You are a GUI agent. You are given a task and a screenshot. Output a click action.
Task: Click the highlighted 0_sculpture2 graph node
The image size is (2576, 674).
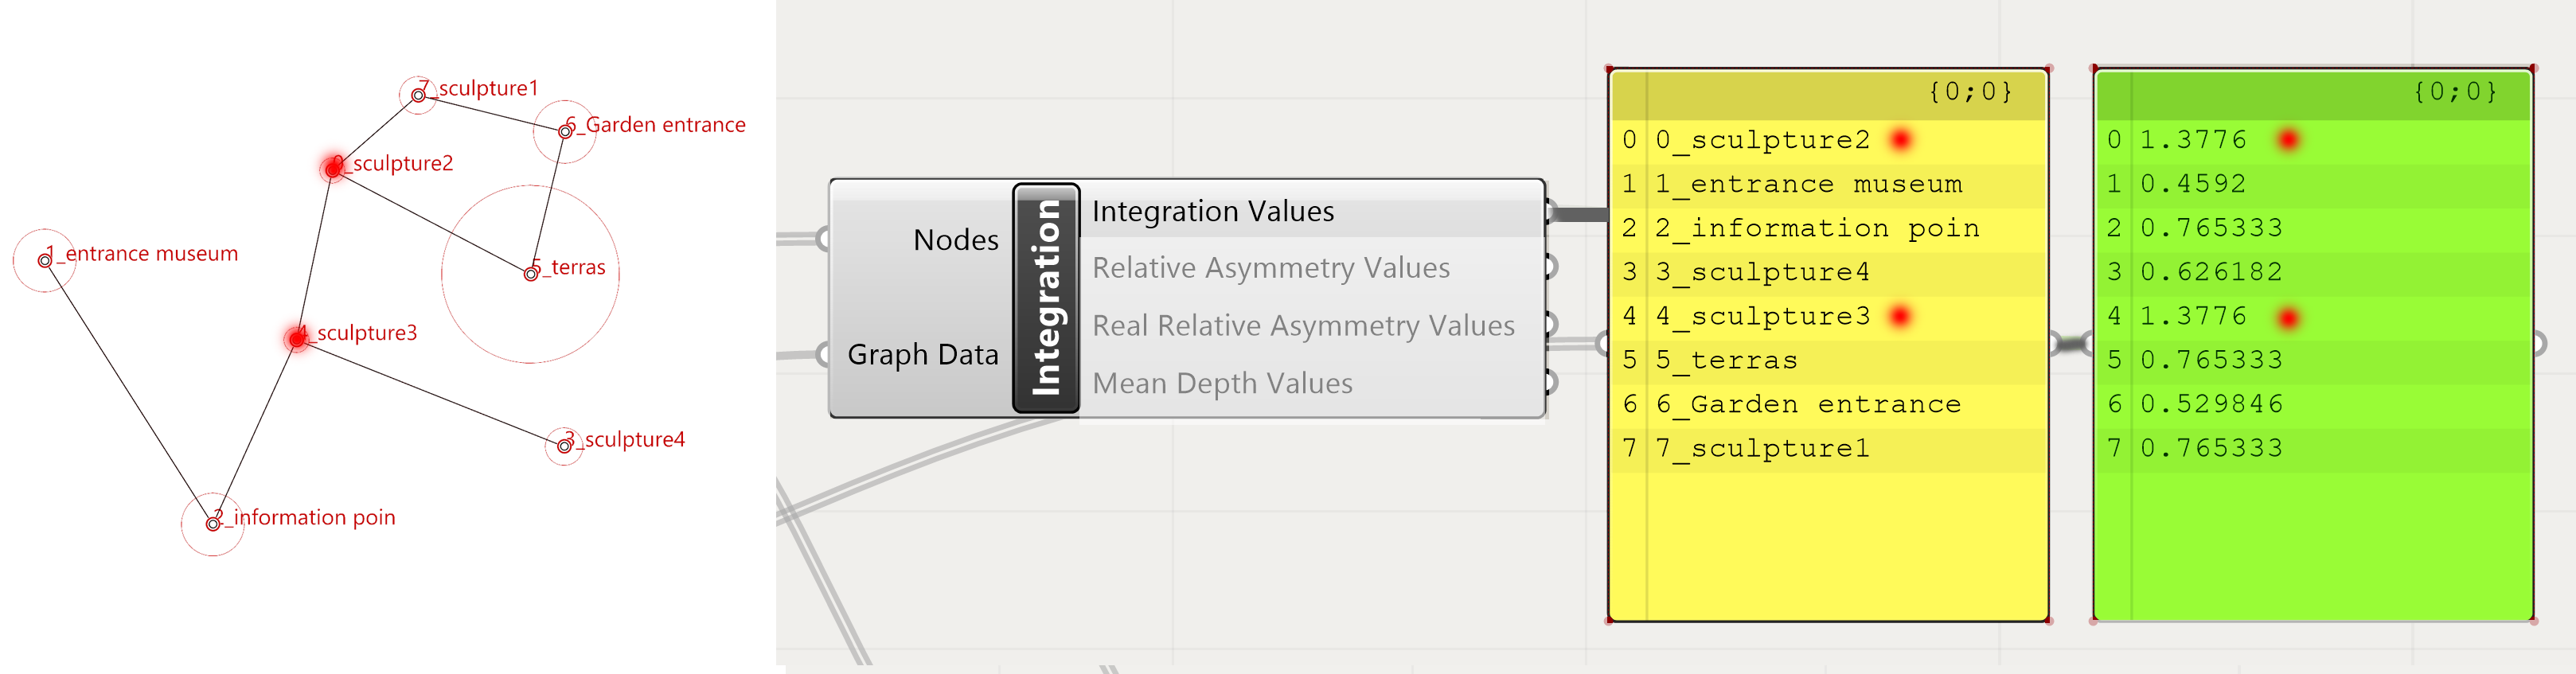coord(334,168)
